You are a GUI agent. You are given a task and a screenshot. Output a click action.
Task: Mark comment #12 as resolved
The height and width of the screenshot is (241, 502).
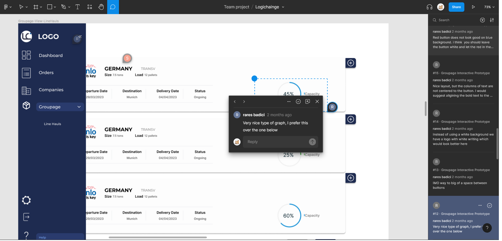pos(489,205)
